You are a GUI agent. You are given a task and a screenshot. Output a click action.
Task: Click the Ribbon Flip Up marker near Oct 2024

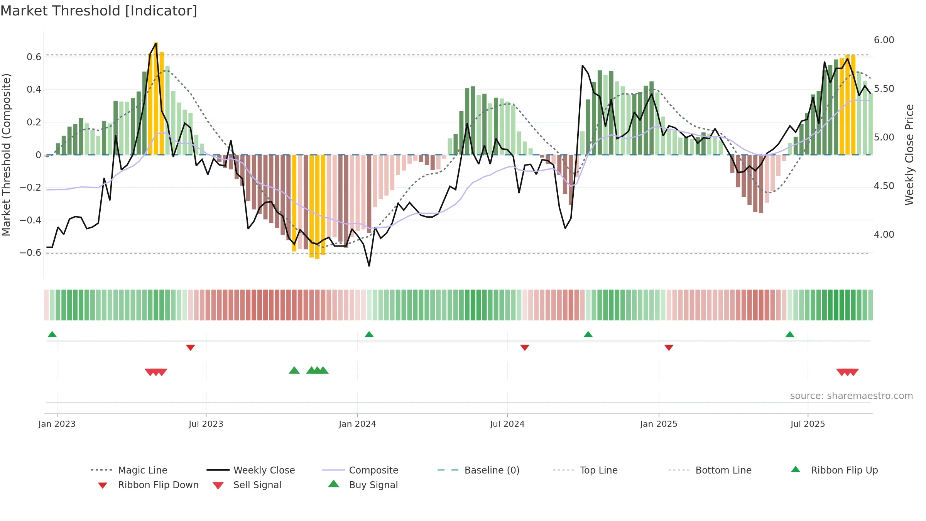click(588, 334)
